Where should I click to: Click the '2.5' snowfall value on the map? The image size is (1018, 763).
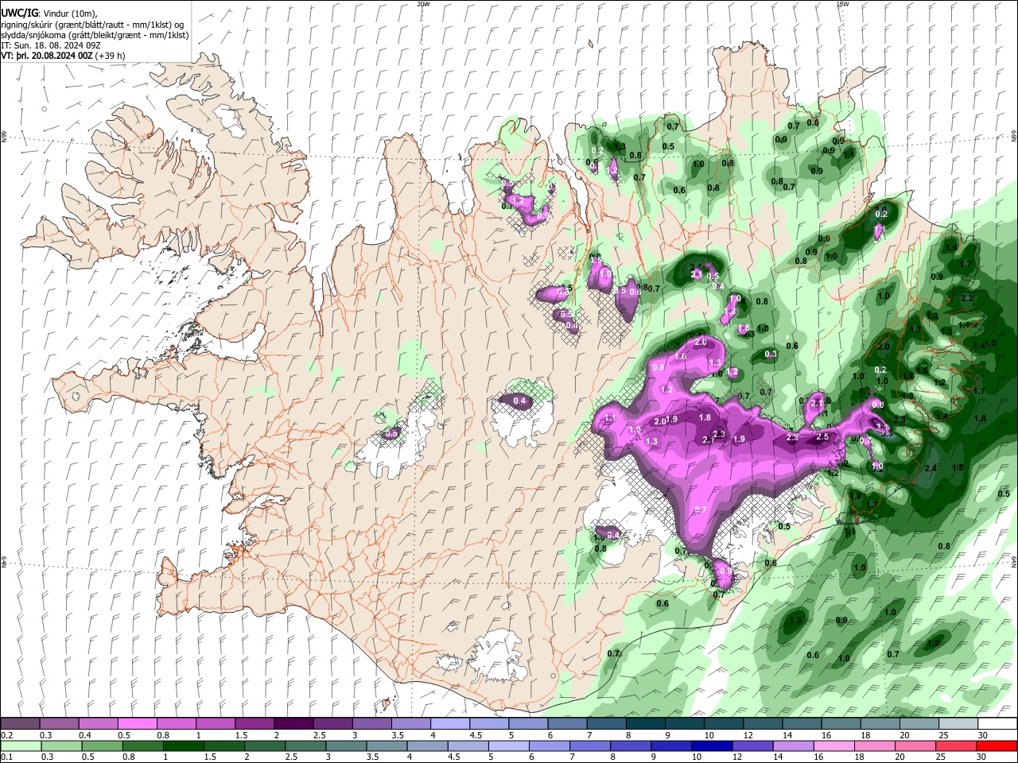pyautogui.click(x=822, y=436)
